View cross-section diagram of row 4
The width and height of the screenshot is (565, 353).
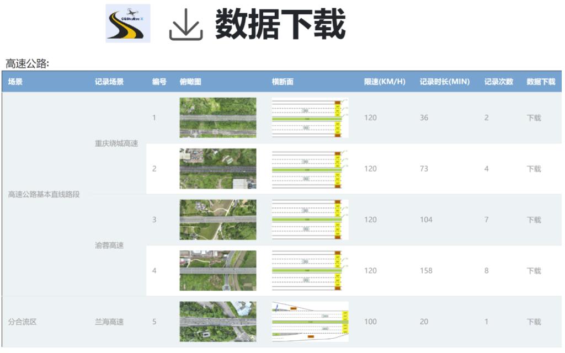click(x=310, y=270)
